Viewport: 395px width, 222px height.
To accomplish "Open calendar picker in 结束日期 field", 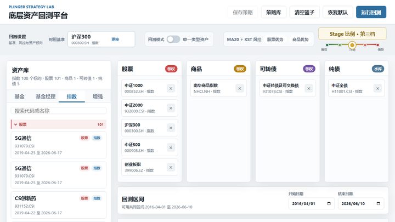I will [x=378, y=203].
